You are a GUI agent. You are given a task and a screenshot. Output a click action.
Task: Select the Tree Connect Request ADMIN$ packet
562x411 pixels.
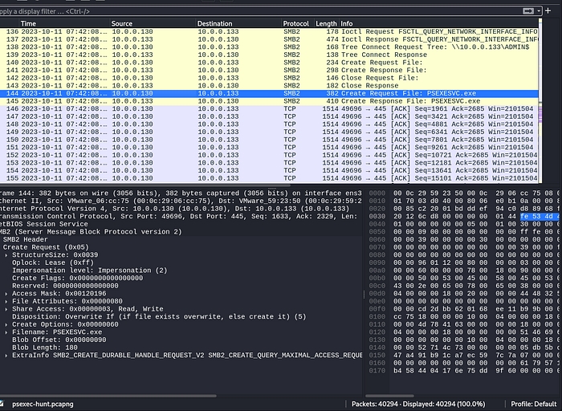(x=241, y=47)
